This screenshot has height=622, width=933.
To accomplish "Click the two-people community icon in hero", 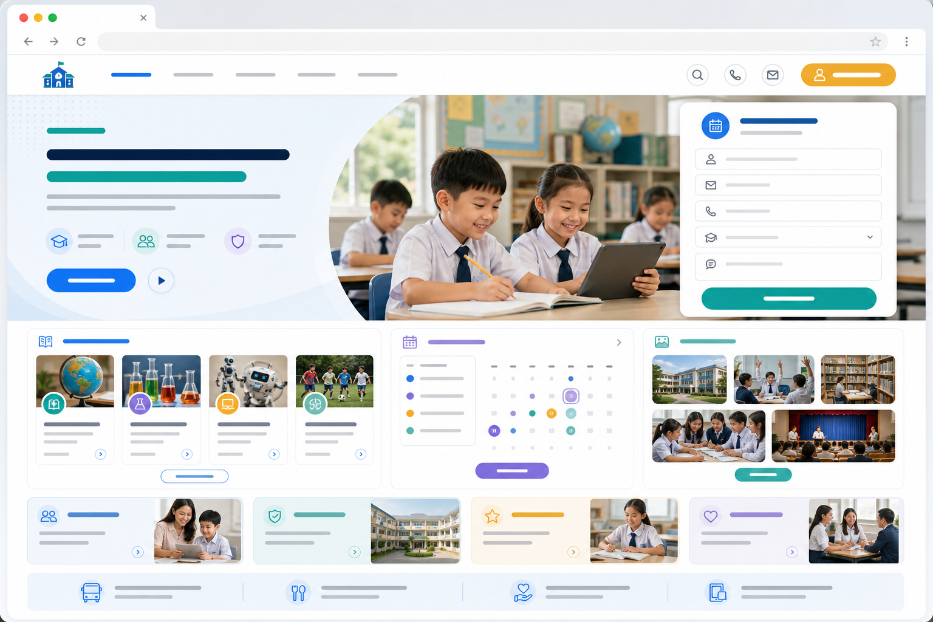I will [x=146, y=241].
